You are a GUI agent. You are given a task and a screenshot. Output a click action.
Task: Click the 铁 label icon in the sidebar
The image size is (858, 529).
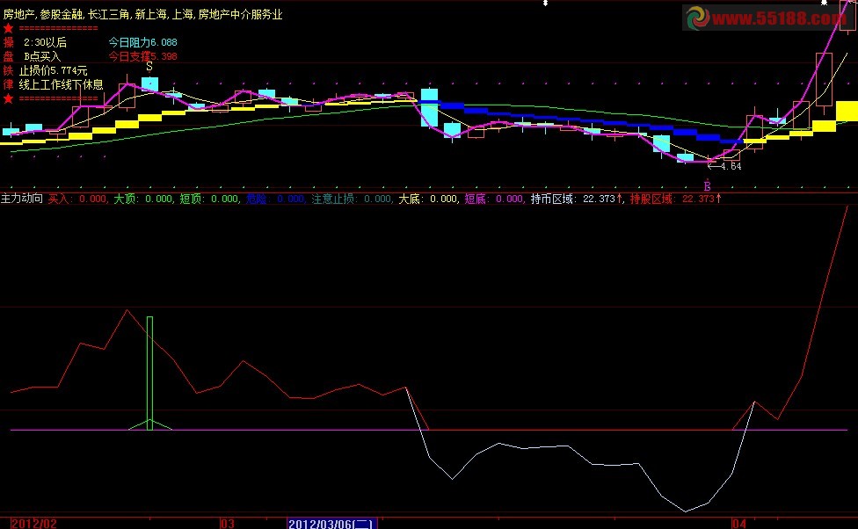coord(7,69)
